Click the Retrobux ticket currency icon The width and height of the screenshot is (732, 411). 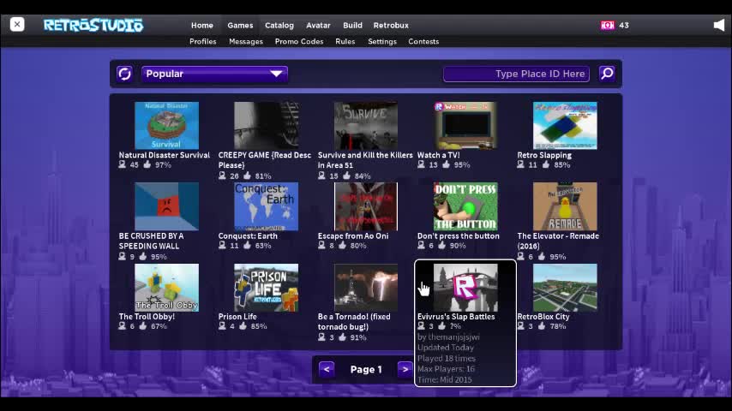608,25
